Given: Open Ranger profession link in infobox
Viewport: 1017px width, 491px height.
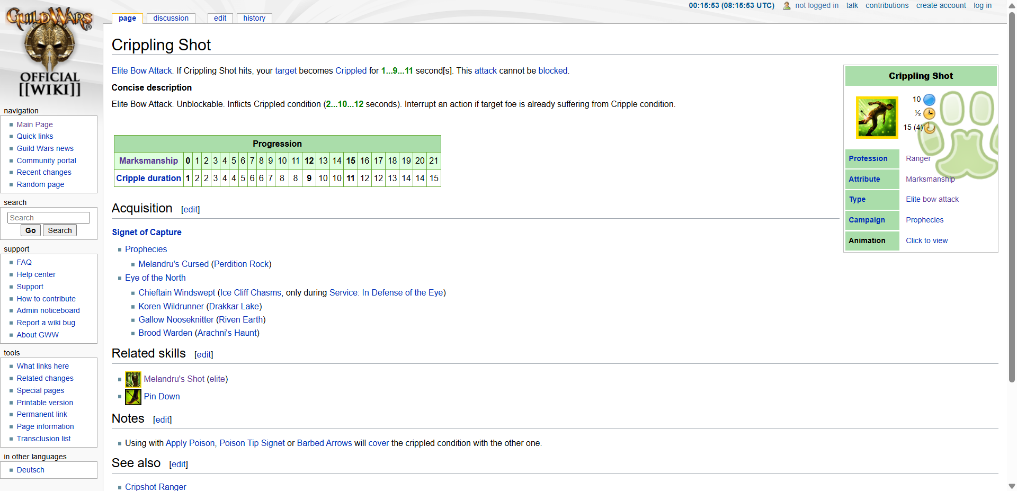Looking at the screenshot, I should click(918, 158).
